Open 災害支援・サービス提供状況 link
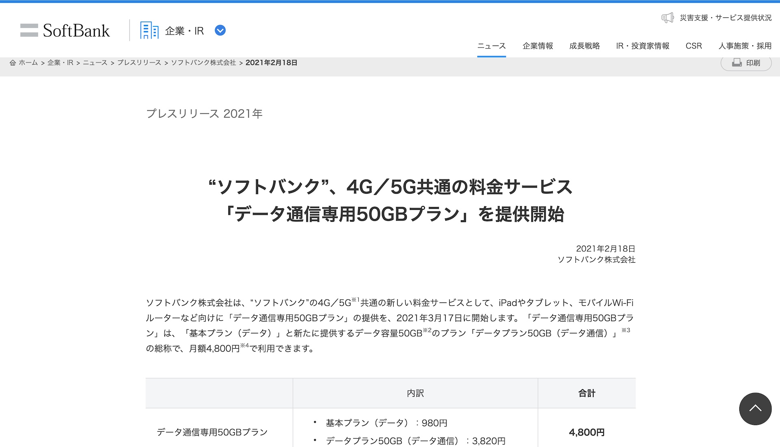Screen dimensions: 780x447 [x=726, y=17]
